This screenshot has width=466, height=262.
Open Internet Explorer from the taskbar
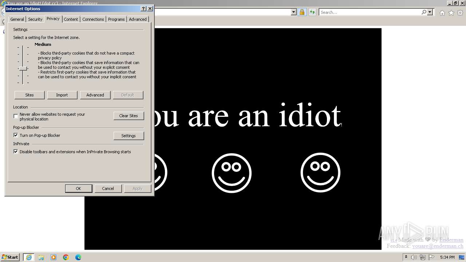tap(28, 257)
